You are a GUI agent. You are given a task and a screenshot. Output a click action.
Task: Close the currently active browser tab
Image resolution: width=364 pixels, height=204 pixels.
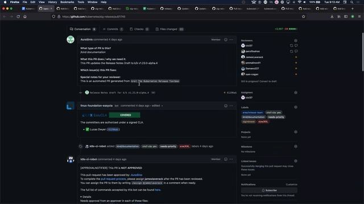pyautogui.click(x=51, y=8)
